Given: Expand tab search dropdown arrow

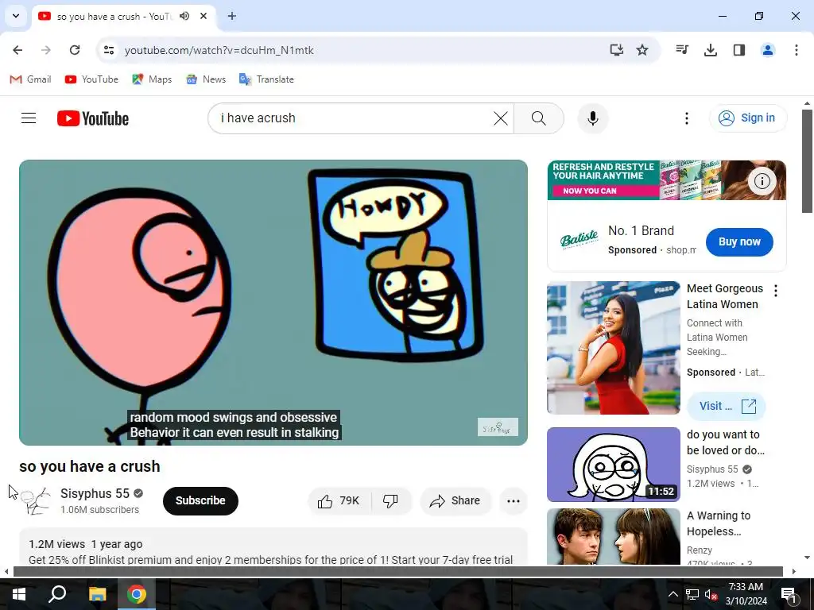Looking at the screenshot, I should click(x=16, y=16).
